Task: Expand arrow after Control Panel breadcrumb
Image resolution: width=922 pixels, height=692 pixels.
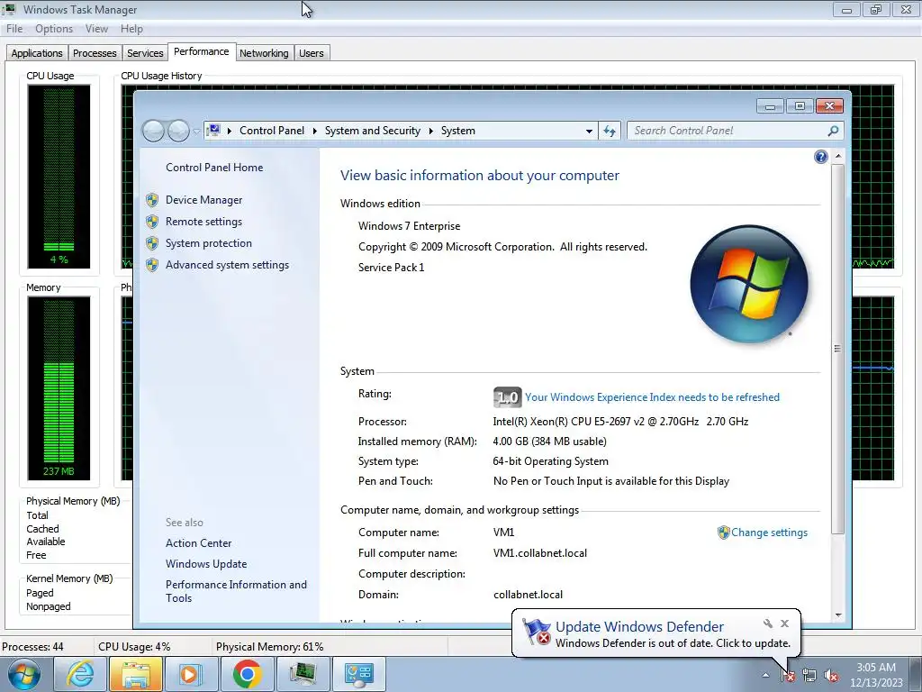Action: click(314, 132)
